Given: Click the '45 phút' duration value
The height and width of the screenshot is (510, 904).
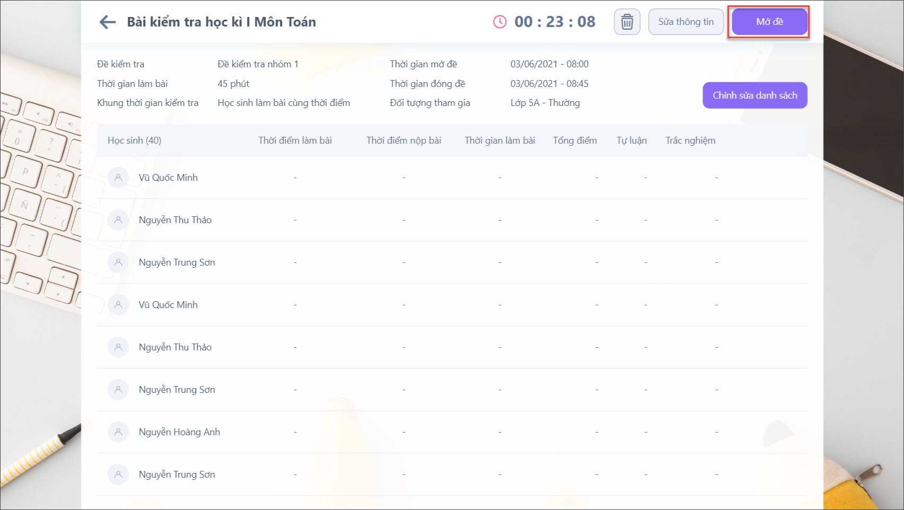Looking at the screenshot, I should pyautogui.click(x=233, y=84).
